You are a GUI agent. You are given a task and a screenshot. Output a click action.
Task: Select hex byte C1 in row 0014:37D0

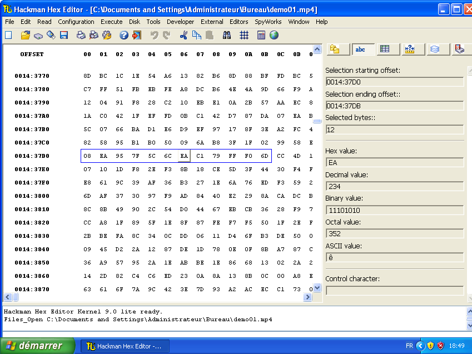[200, 156]
